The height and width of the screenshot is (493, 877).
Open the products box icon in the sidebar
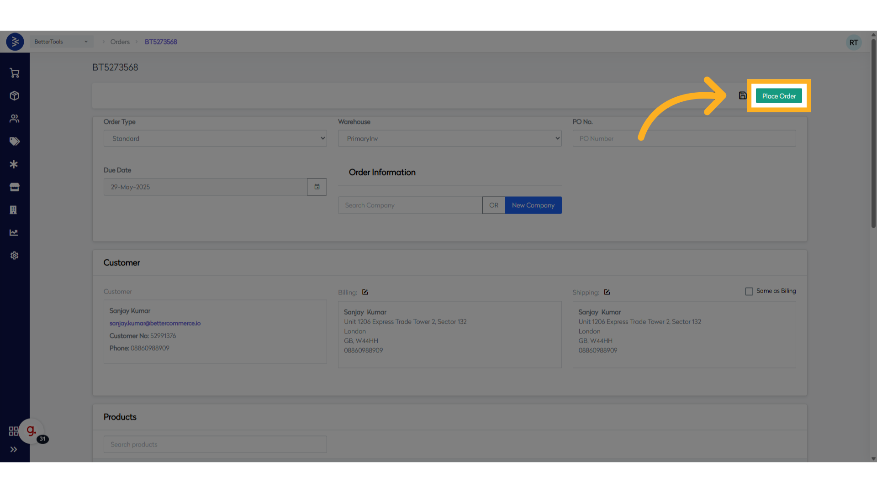pos(14,96)
